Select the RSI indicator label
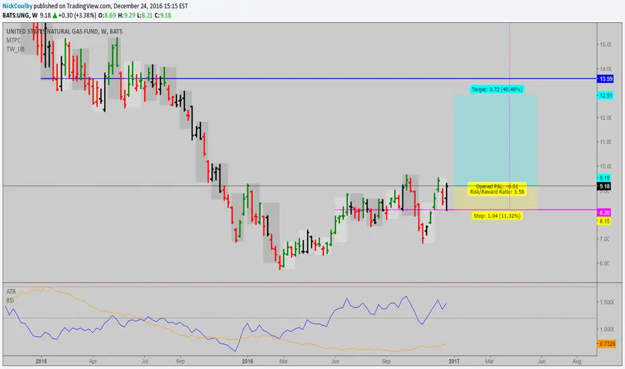The image size is (625, 369). (10, 301)
